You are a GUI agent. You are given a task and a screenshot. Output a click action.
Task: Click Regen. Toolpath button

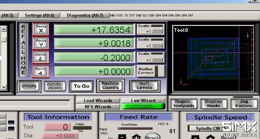[x=183, y=104]
